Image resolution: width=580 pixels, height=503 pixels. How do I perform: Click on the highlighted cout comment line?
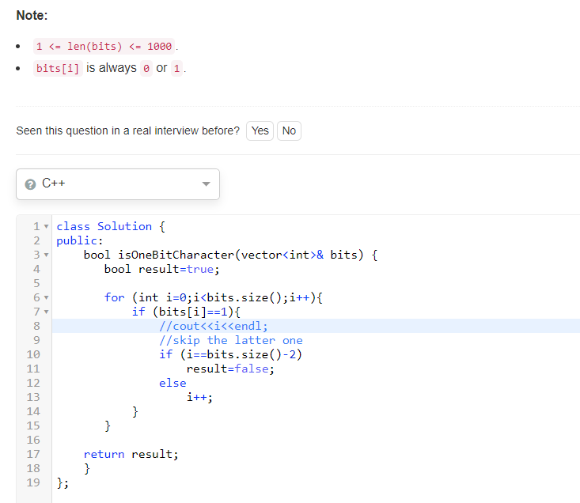[214, 326]
